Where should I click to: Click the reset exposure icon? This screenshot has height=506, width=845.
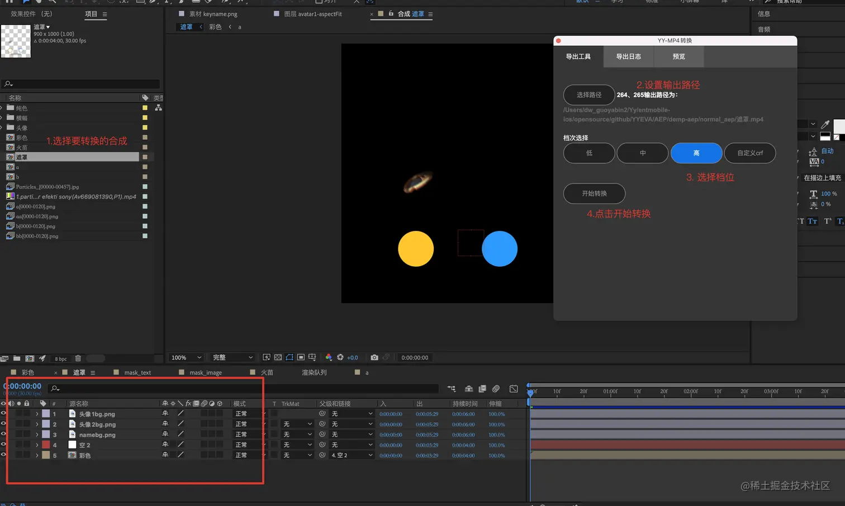(x=340, y=357)
